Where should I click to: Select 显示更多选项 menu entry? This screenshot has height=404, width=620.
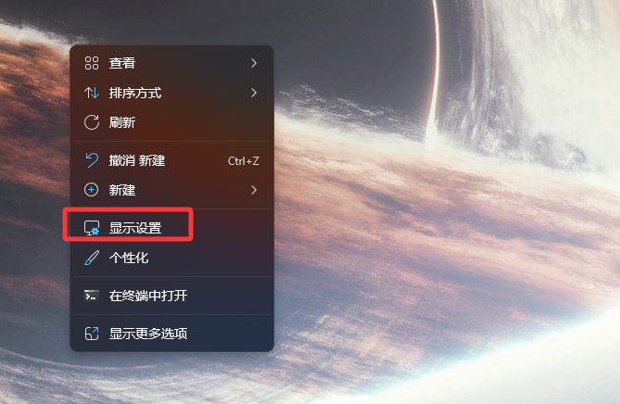(171, 334)
